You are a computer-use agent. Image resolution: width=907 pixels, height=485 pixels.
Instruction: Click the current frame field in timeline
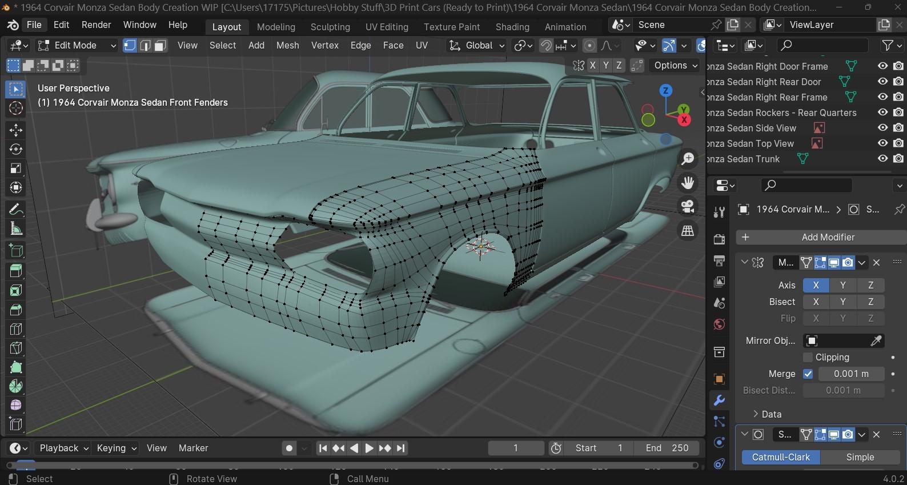(x=516, y=448)
